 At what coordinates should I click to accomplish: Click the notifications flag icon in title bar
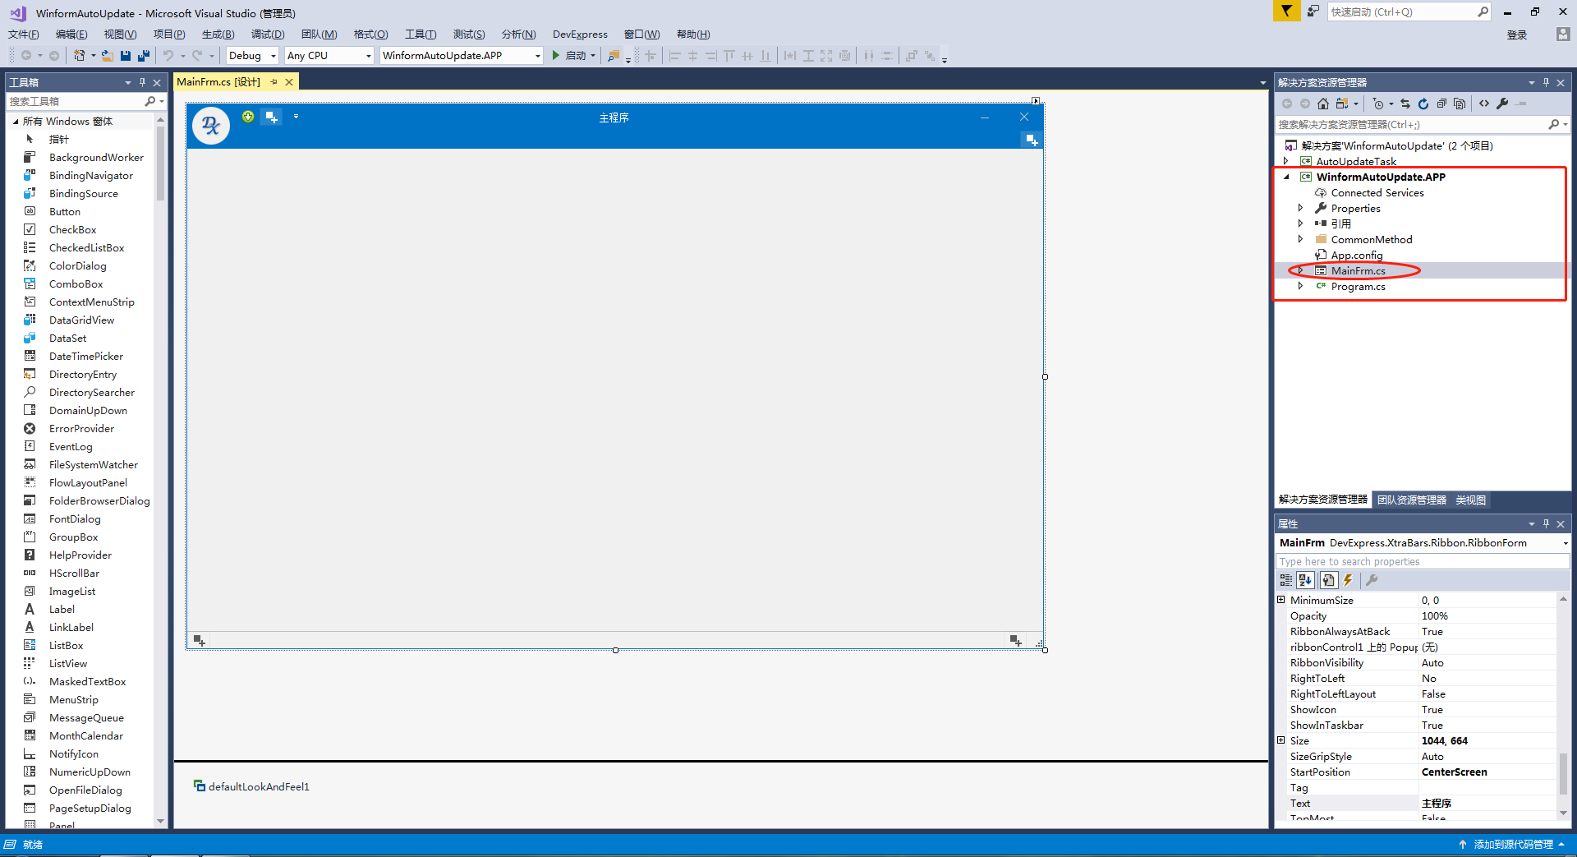click(x=1286, y=11)
